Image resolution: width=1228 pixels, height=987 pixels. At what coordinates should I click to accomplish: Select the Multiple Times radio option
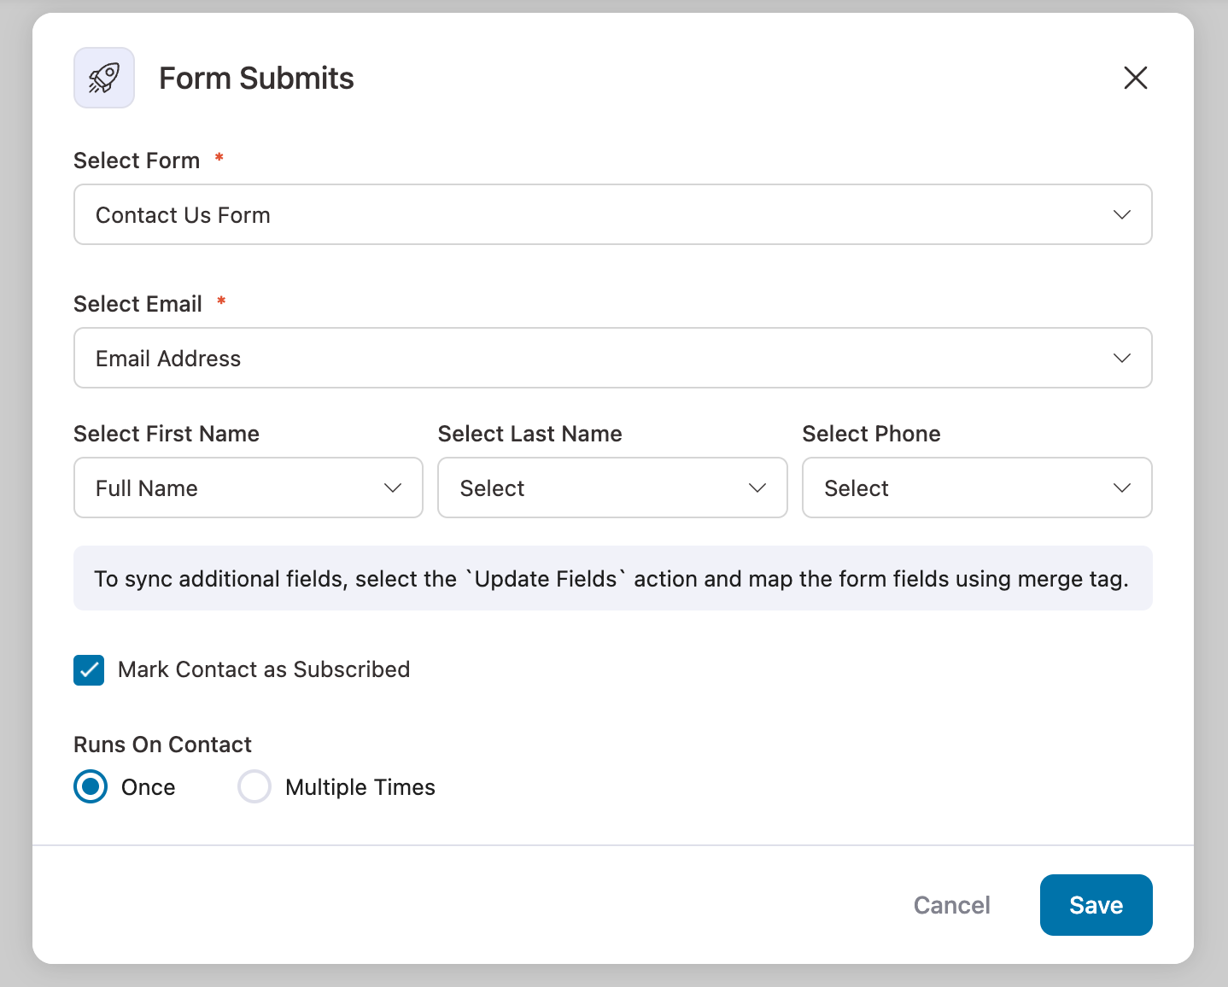click(254, 786)
